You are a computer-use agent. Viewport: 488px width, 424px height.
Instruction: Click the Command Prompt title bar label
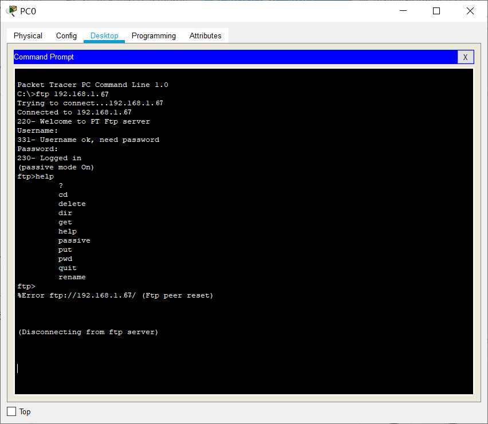tap(44, 57)
